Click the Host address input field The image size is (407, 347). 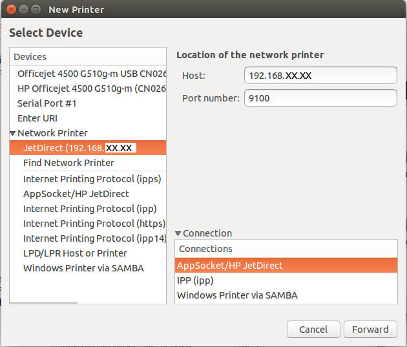(320, 76)
